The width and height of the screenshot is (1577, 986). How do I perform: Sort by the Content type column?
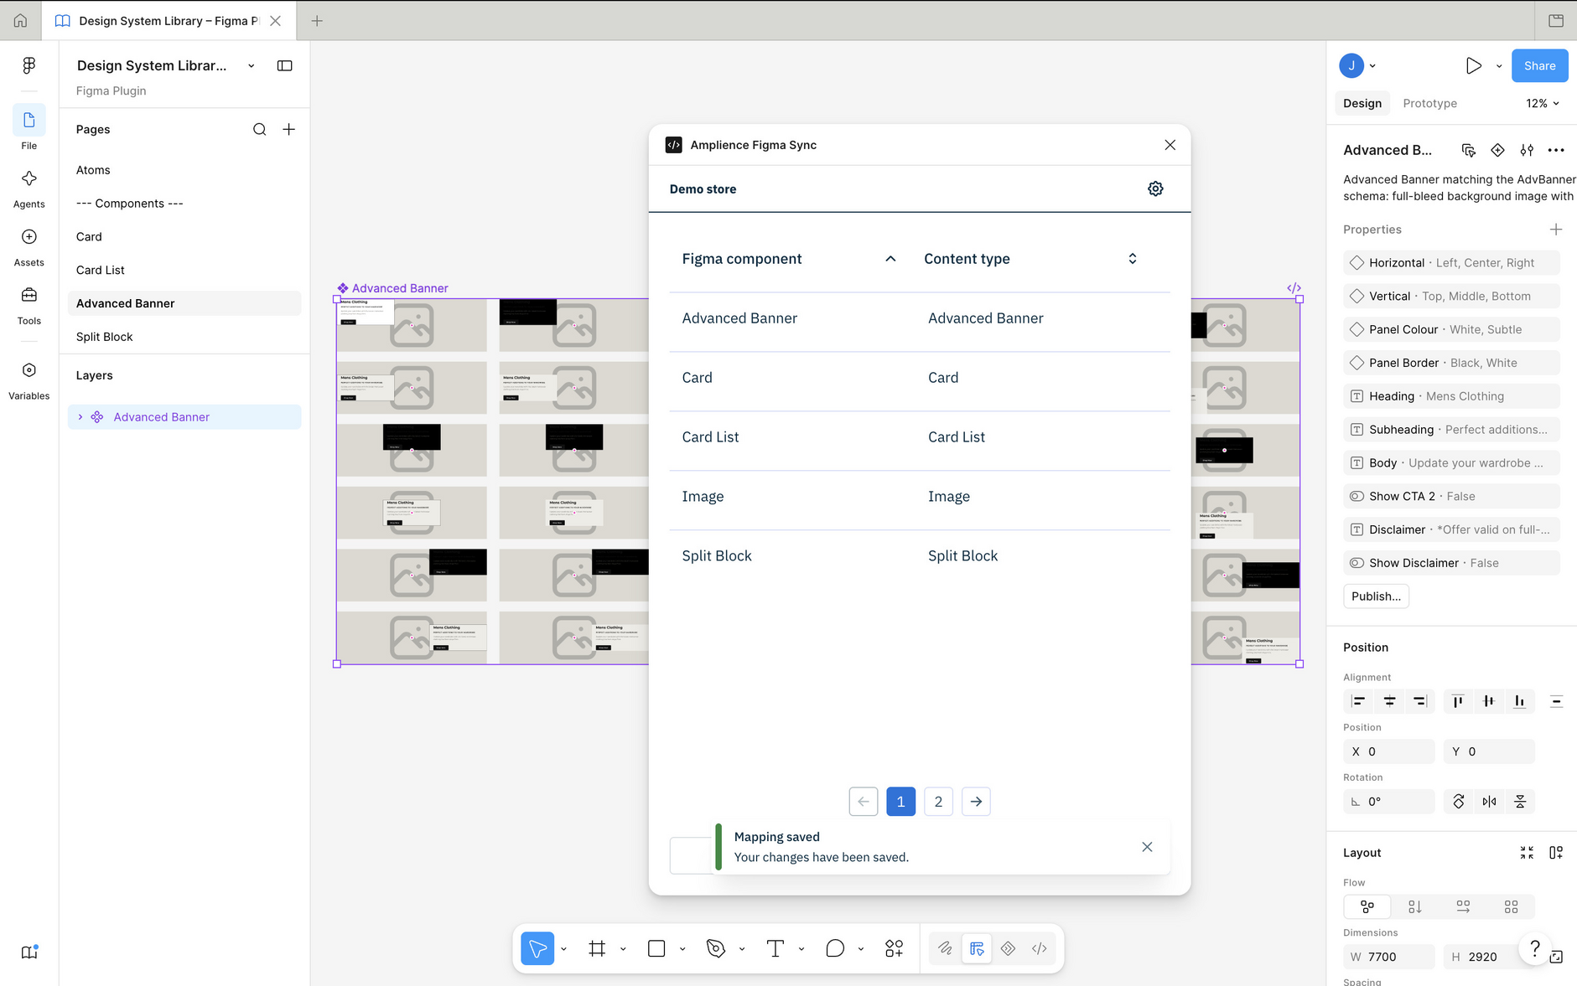pos(1030,259)
